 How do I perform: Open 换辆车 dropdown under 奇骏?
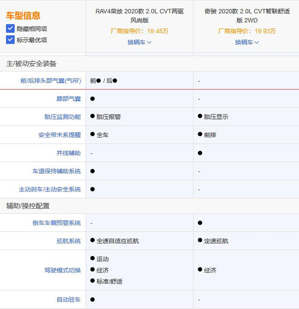point(247,42)
